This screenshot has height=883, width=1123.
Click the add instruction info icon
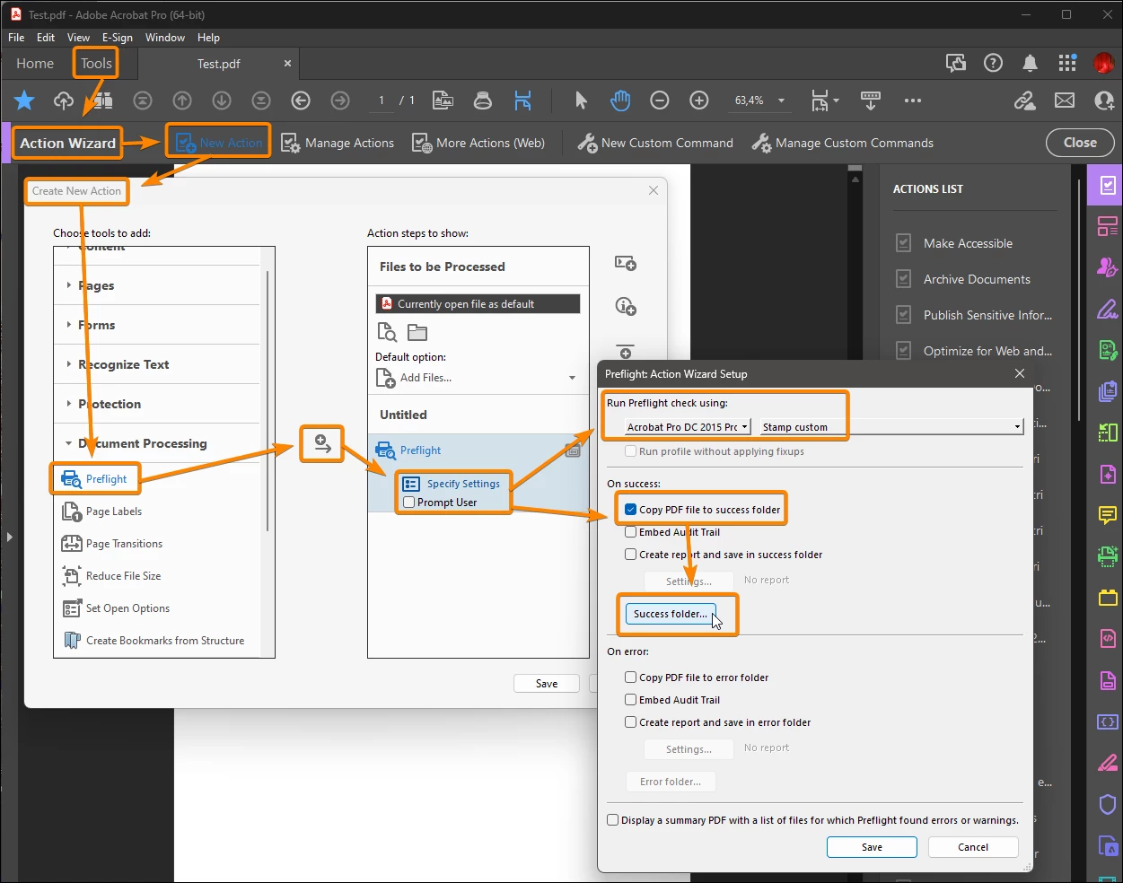[x=626, y=307]
